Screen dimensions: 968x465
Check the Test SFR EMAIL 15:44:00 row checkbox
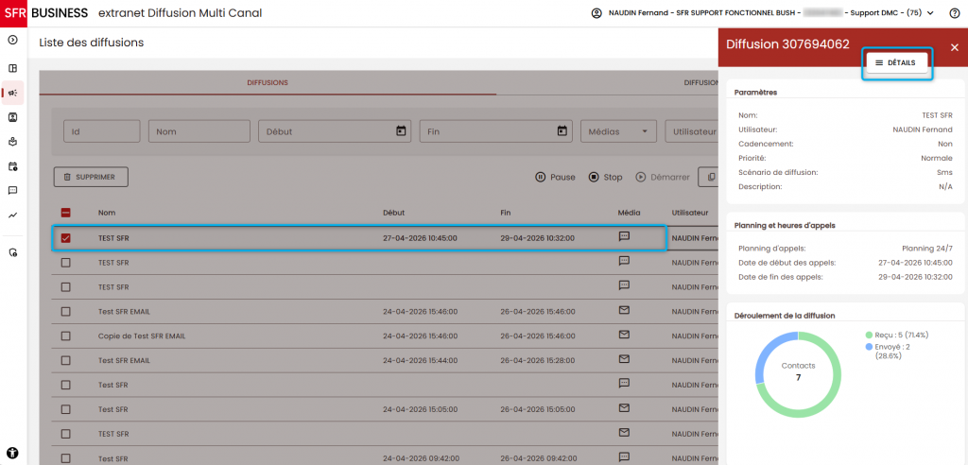[66, 360]
